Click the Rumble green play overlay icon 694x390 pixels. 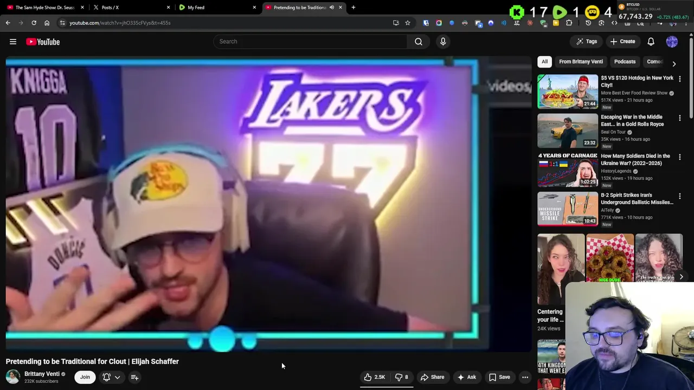point(560,12)
